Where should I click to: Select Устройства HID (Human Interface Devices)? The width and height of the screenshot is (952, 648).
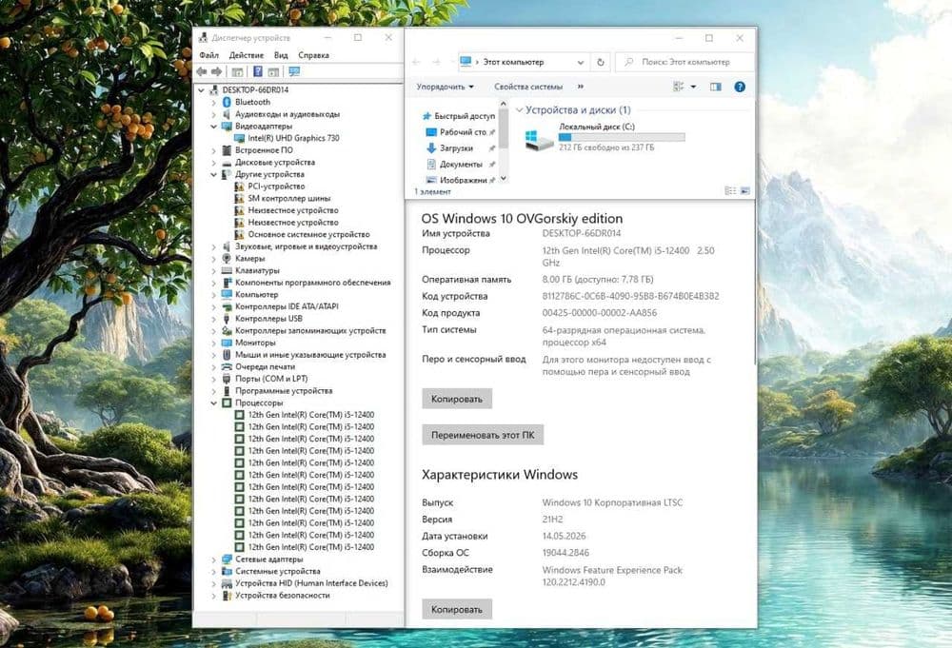pyautogui.click(x=311, y=583)
